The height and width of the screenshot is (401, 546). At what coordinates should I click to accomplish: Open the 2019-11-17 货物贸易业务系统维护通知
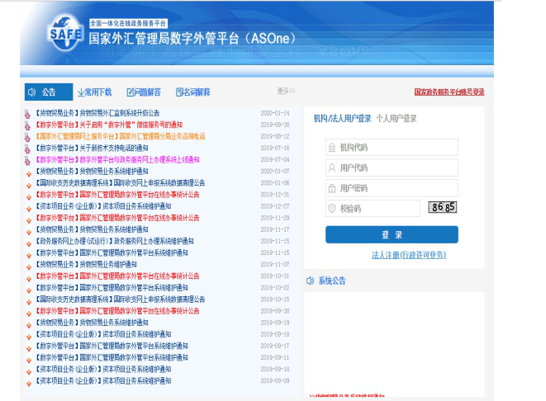pyautogui.click(x=92, y=229)
